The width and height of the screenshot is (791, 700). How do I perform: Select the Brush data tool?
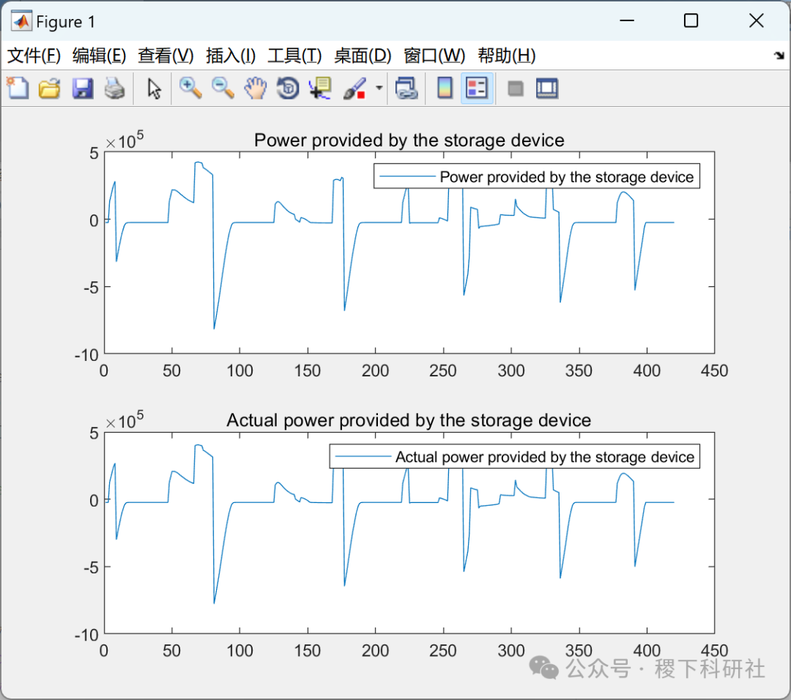coord(354,89)
